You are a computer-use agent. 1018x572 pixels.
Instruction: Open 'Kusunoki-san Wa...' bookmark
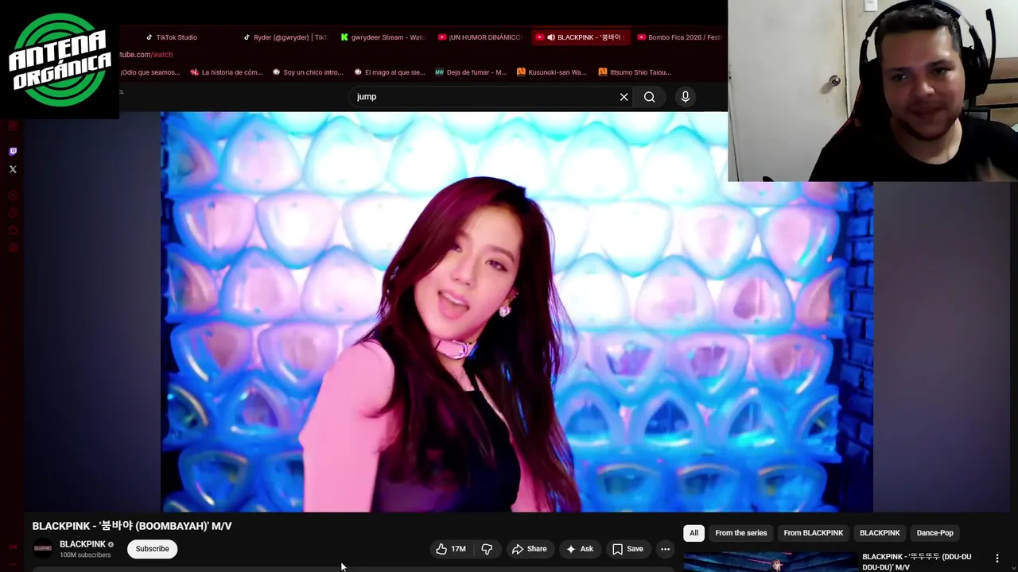pyautogui.click(x=552, y=72)
